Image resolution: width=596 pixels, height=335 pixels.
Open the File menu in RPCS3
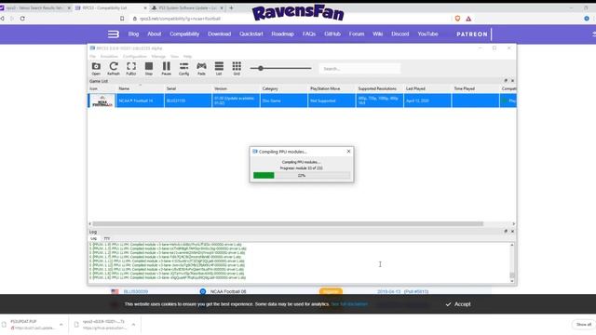pos(93,56)
